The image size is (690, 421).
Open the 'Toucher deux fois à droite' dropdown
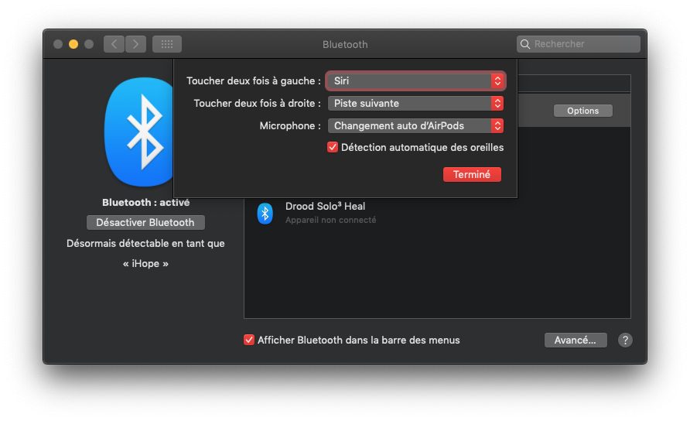click(415, 104)
